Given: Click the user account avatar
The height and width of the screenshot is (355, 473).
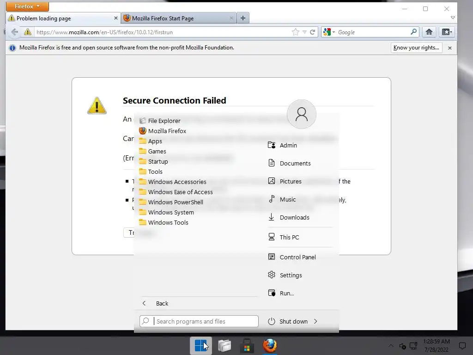Looking at the screenshot, I should pos(301,114).
